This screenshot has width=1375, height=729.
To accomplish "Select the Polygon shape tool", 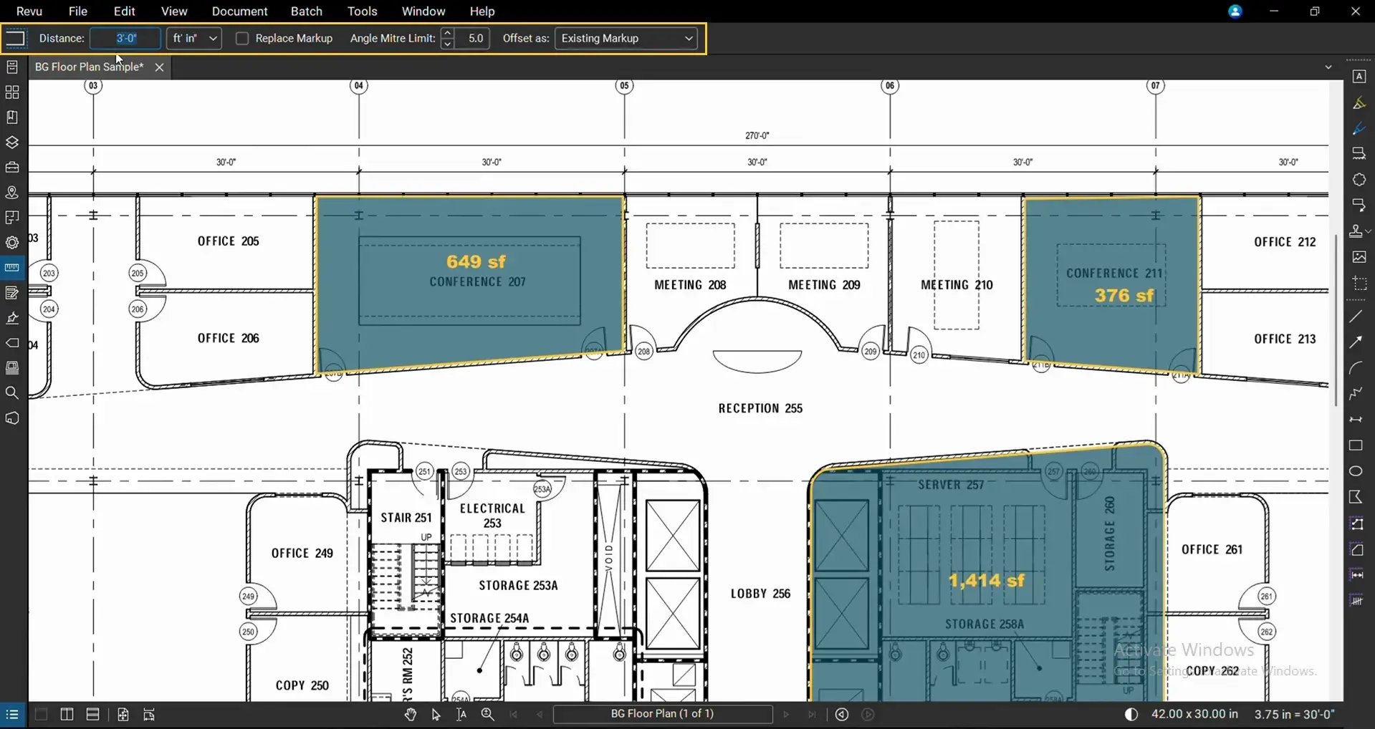I will point(1356,497).
